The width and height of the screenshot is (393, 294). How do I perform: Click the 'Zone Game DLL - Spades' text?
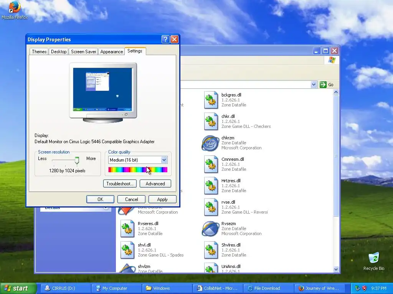(161, 255)
